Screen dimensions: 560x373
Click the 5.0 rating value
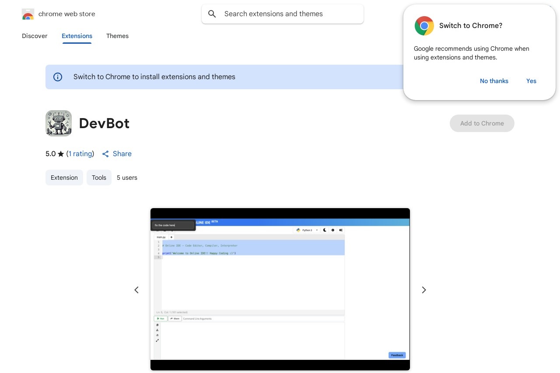click(51, 154)
